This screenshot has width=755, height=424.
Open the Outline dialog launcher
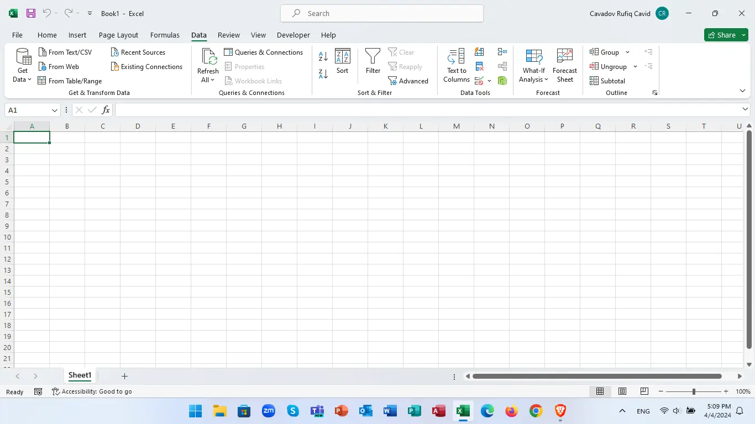655,93
